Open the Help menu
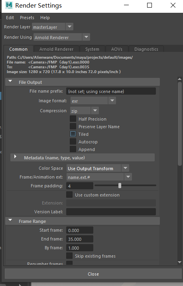This screenshot has height=286, width=183. coord(45,18)
